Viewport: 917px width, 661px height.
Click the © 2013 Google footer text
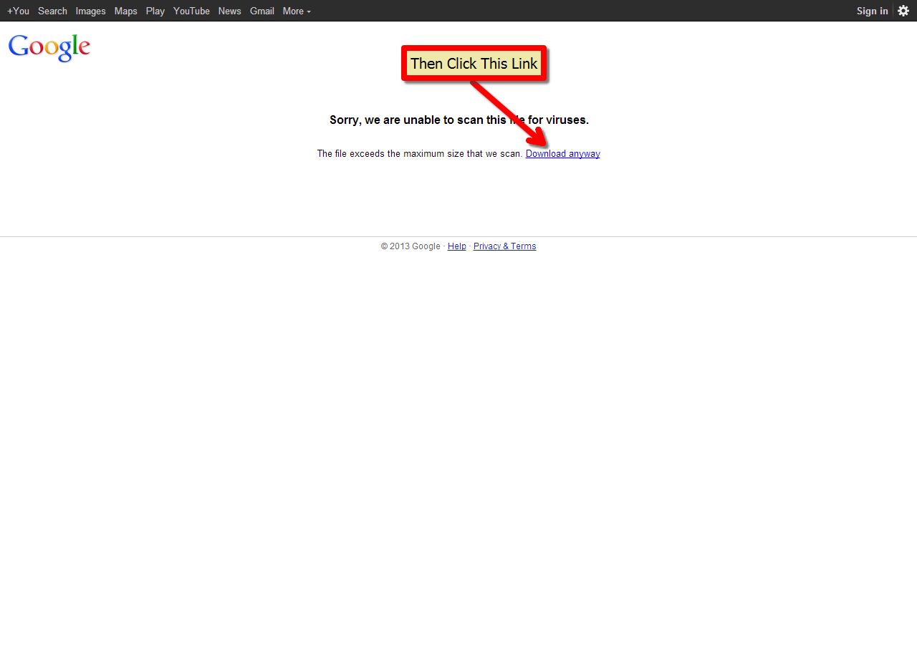tap(411, 246)
